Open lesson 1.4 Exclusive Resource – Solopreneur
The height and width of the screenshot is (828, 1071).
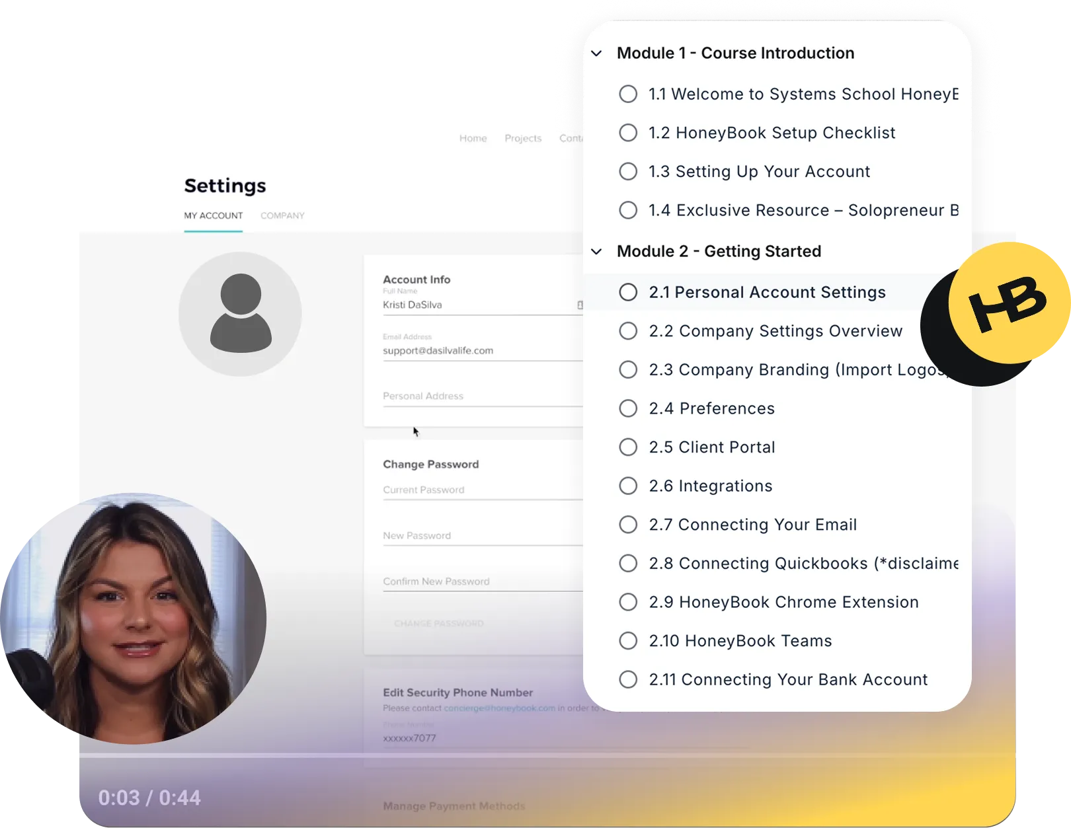(803, 210)
